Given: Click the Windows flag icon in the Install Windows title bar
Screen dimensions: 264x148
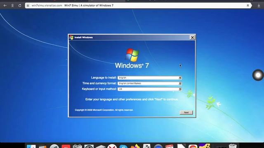Looking at the screenshot, I should (71, 37).
